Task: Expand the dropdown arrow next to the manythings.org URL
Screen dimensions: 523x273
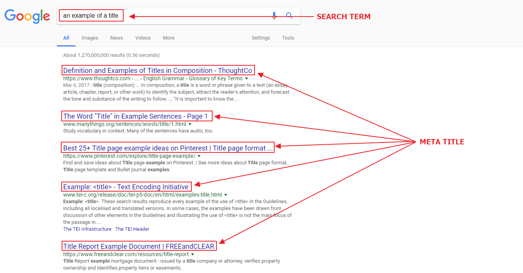Action: click(x=190, y=124)
